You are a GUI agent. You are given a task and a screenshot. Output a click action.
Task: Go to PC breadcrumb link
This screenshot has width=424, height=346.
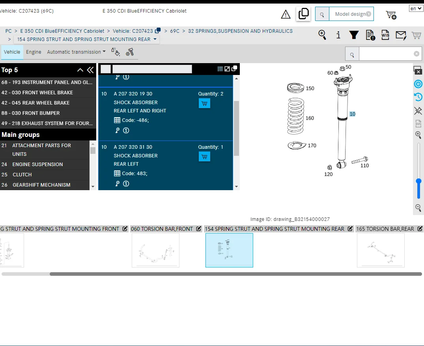tap(8, 31)
